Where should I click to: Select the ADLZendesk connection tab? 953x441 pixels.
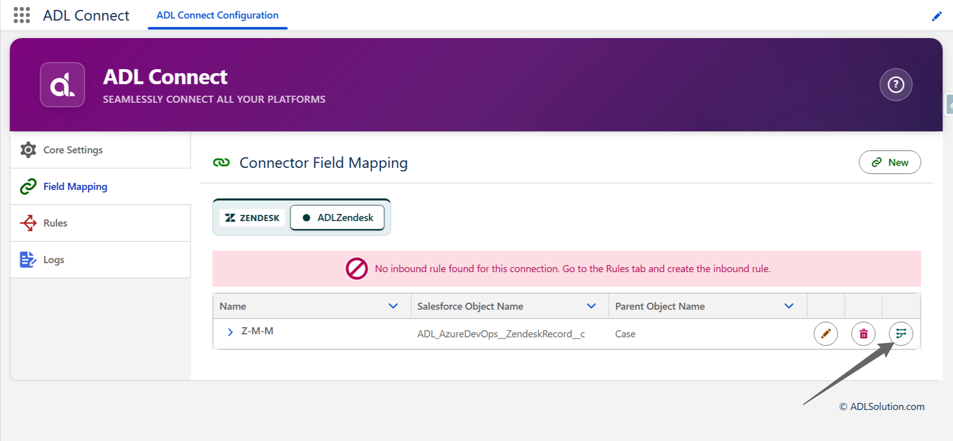(337, 218)
